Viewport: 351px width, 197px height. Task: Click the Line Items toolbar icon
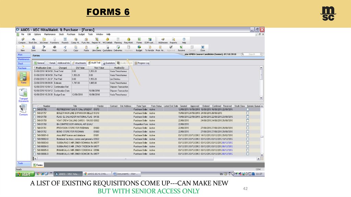coord(97,48)
